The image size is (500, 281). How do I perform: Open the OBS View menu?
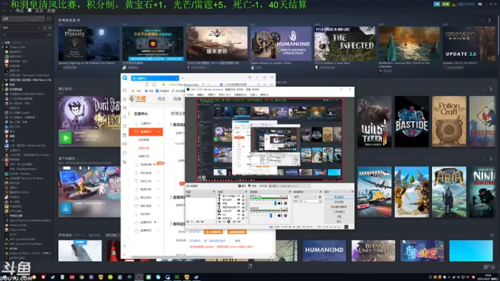click(211, 95)
